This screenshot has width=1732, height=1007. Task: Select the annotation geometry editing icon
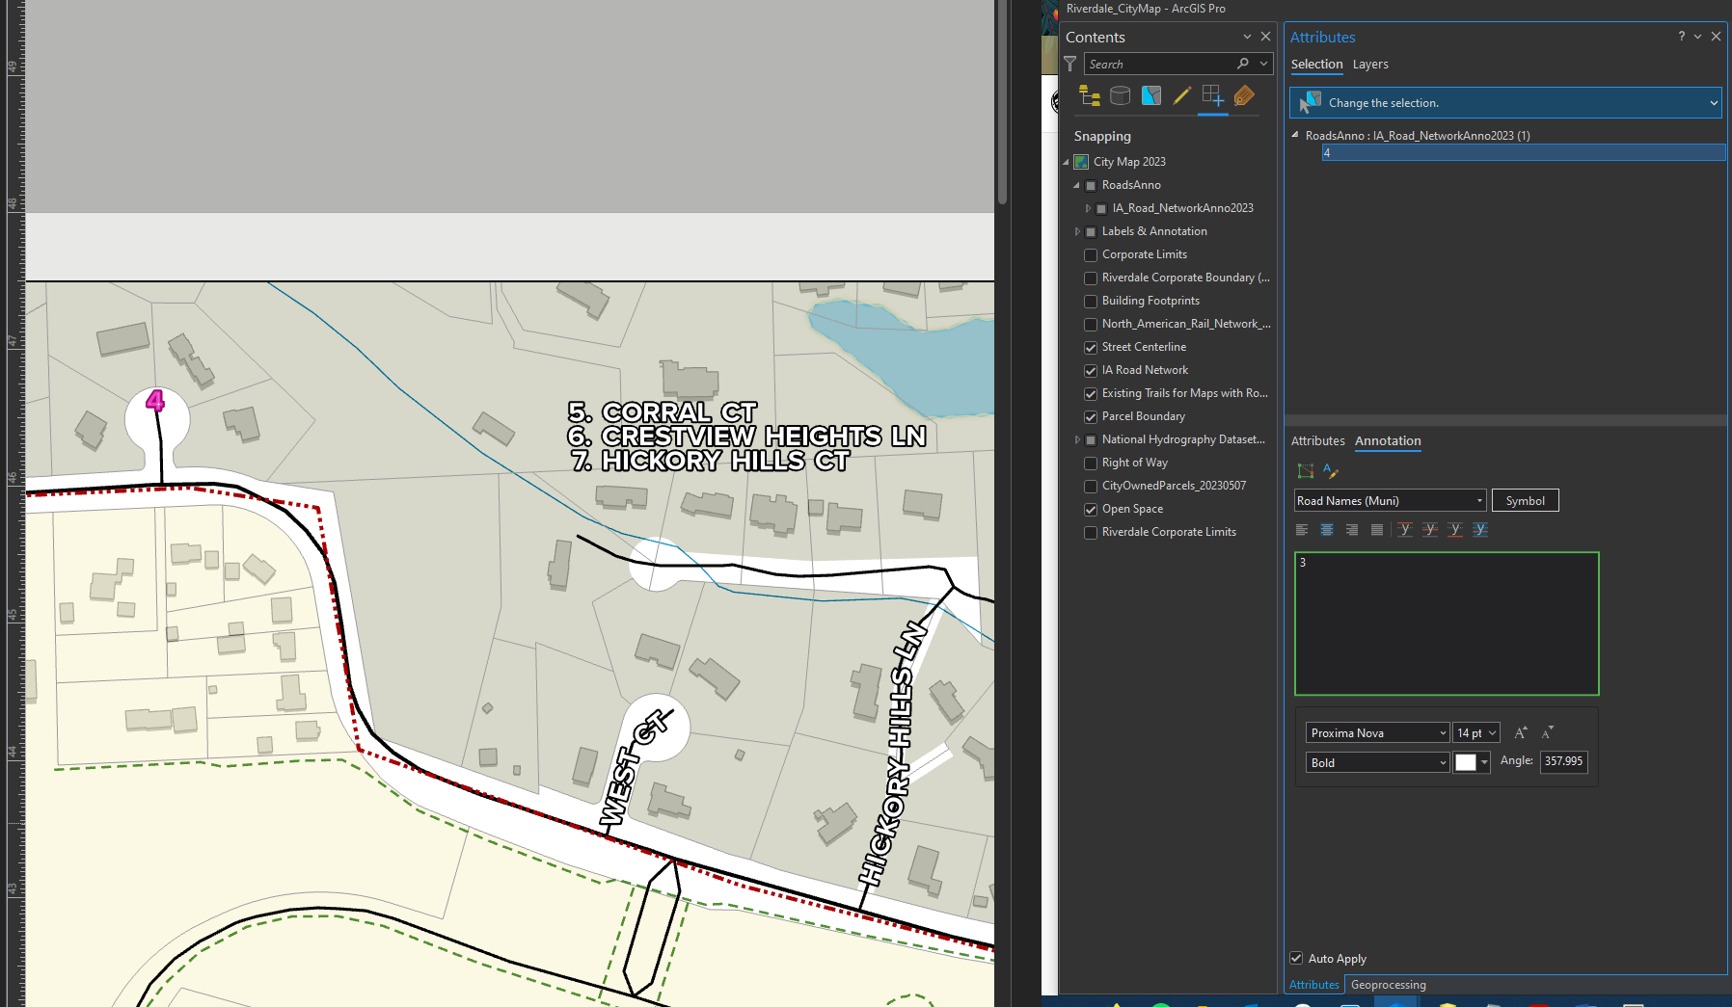point(1306,471)
